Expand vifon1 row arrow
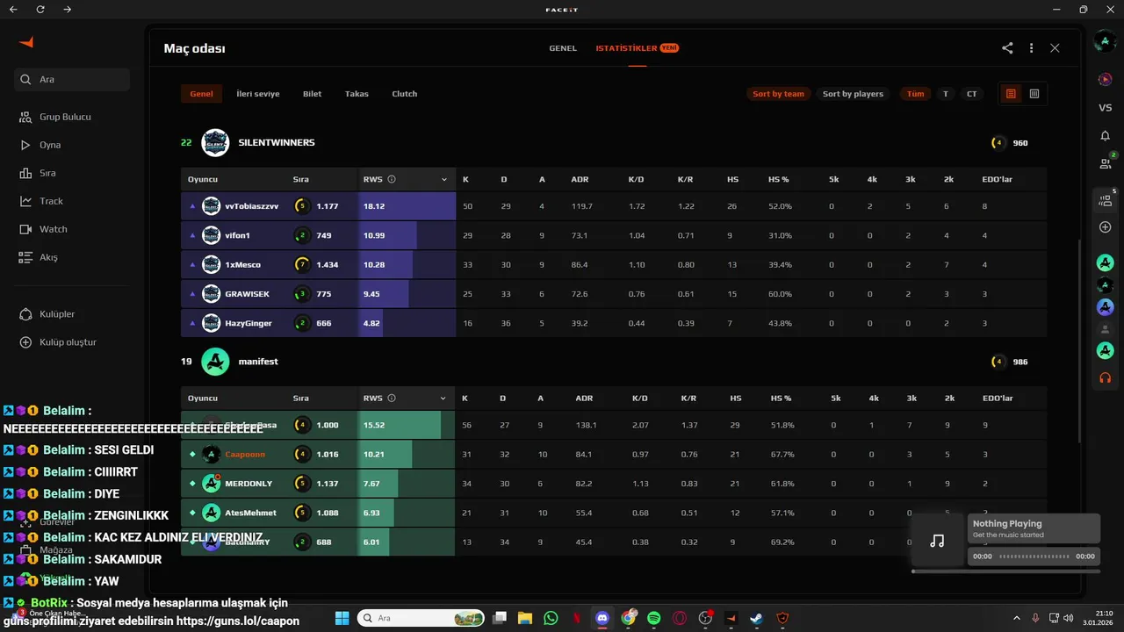The height and width of the screenshot is (632, 1124). click(x=192, y=235)
